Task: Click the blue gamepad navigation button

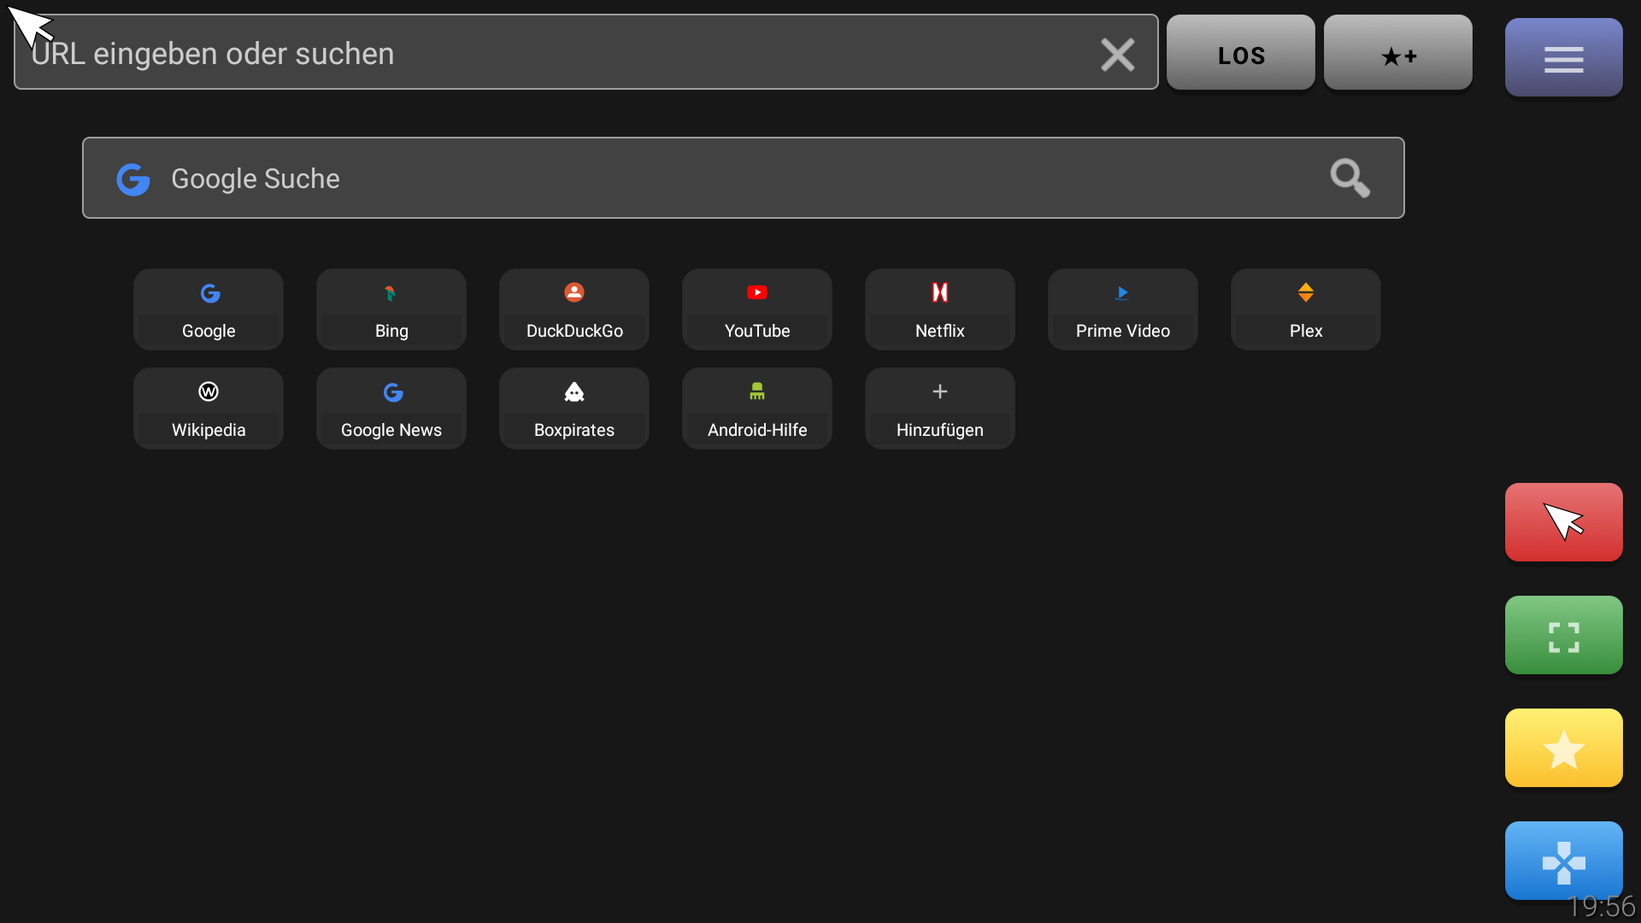Action: (1563, 861)
